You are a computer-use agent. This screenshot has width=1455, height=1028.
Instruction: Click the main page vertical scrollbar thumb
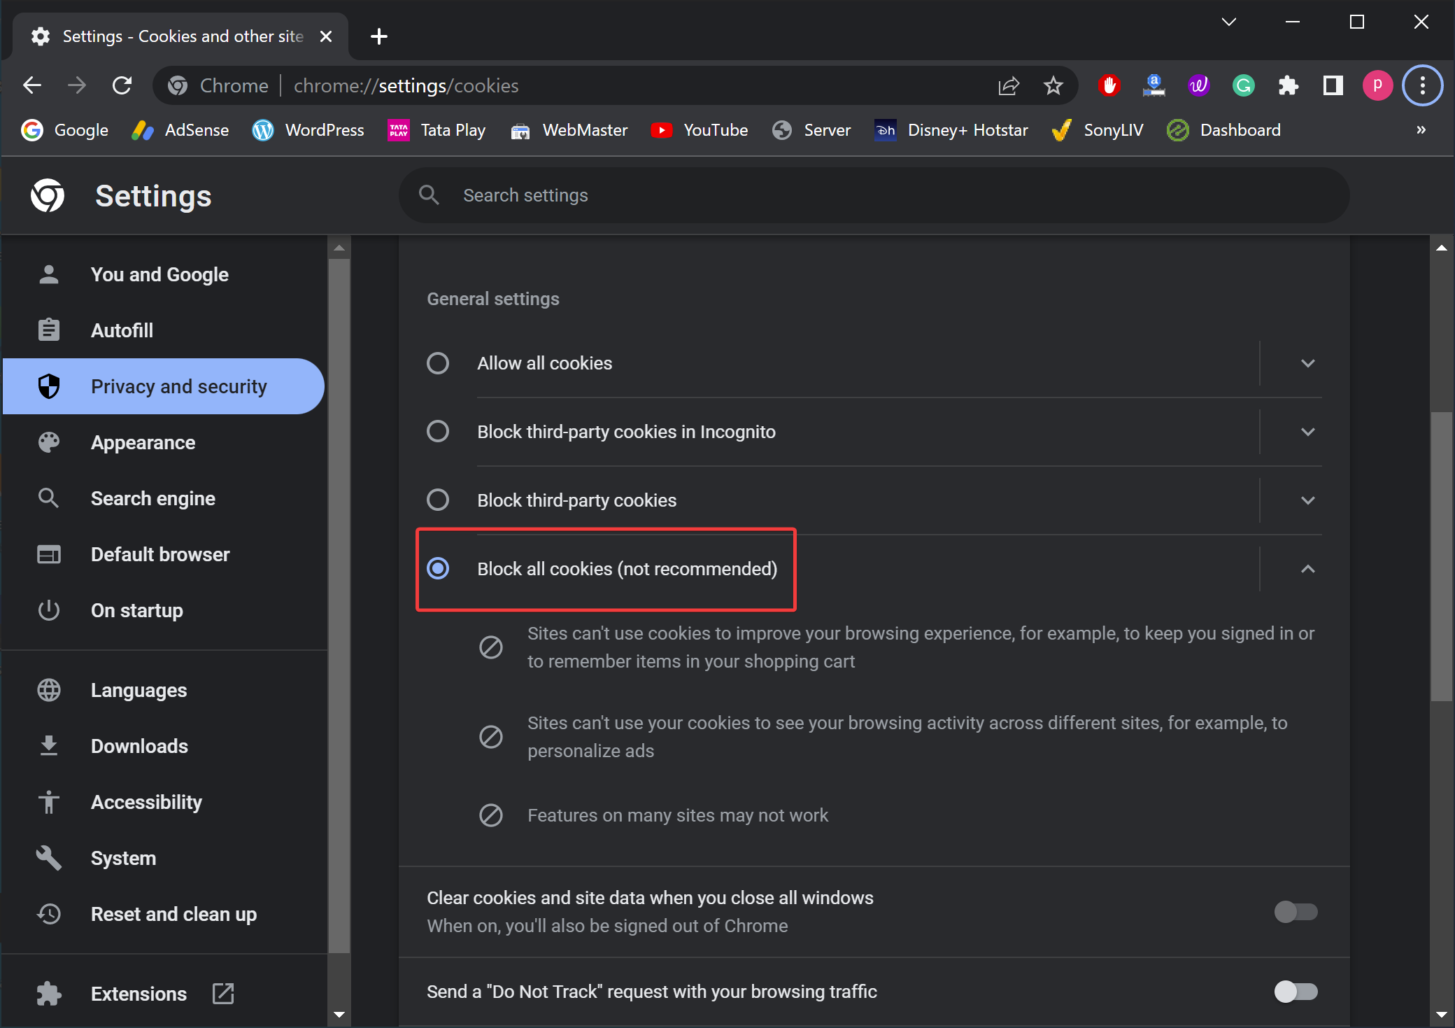(x=1442, y=556)
